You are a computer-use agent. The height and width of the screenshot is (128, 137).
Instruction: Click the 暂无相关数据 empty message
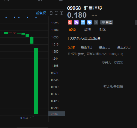point(113,87)
